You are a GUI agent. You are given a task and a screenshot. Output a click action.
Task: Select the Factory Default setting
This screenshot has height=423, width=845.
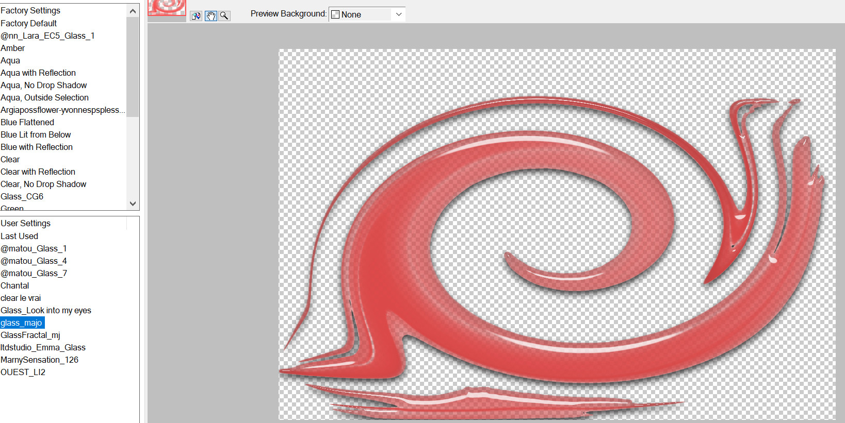pyautogui.click(x=29, y=23)
